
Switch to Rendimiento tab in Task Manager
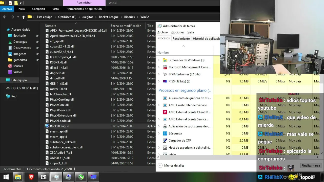tap(181, 39)
